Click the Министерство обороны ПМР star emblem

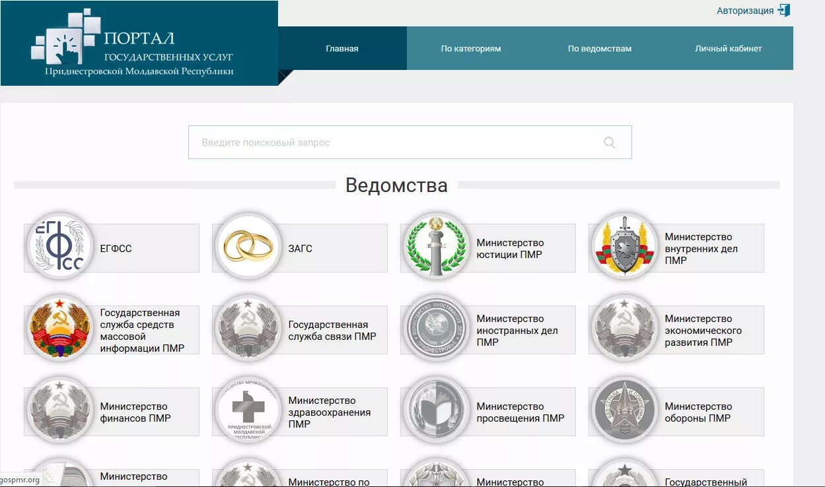pyautogui.click(x=624, y=410)
